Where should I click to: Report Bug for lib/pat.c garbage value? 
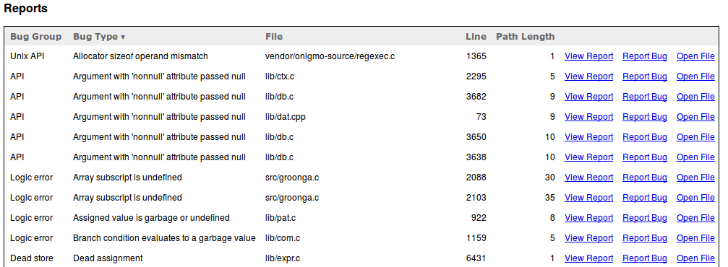coord(644,218)
